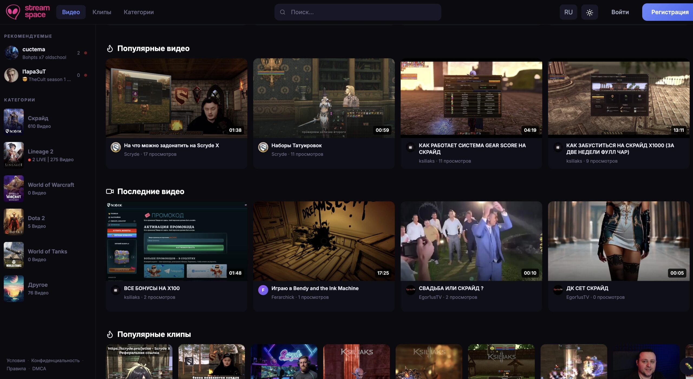Open the Условия footer link
This screenshot has width=693, height=379.
pyautogui.click(x=16, y=361)
